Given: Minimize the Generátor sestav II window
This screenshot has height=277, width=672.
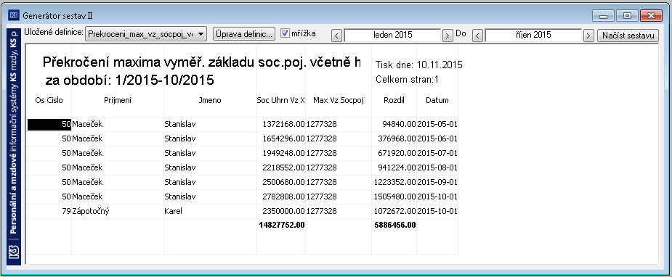Looking at the screenshot, I should click(604, 16).
